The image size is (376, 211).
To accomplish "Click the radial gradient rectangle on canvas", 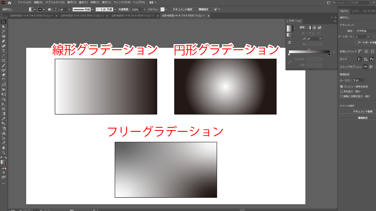I will [x=226, y=87].
